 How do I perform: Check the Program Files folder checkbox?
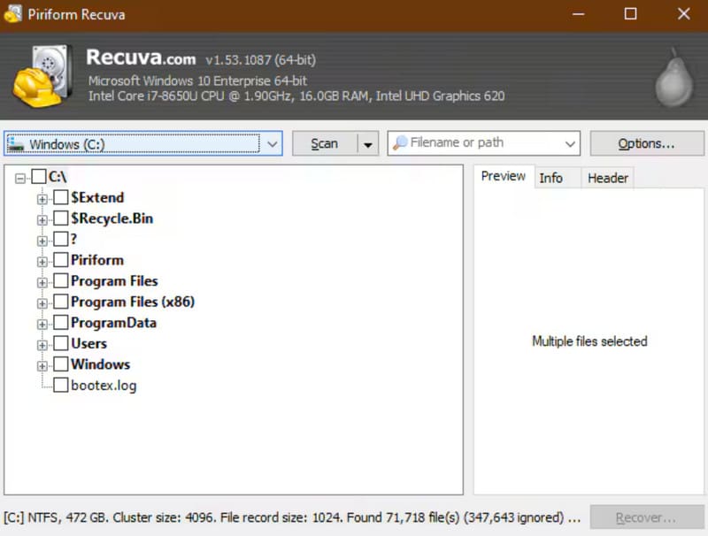(61, 280)
